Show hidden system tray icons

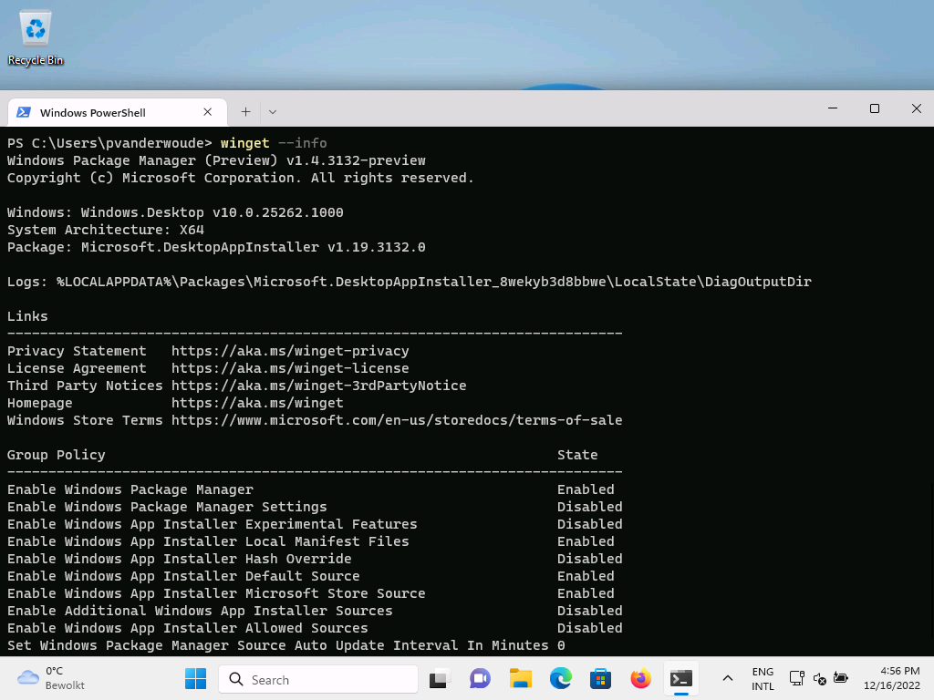(727, 678)
